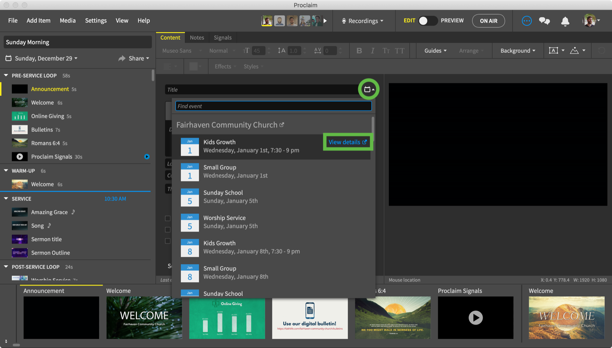Apply small caps Tt formatting

[386, 51]
